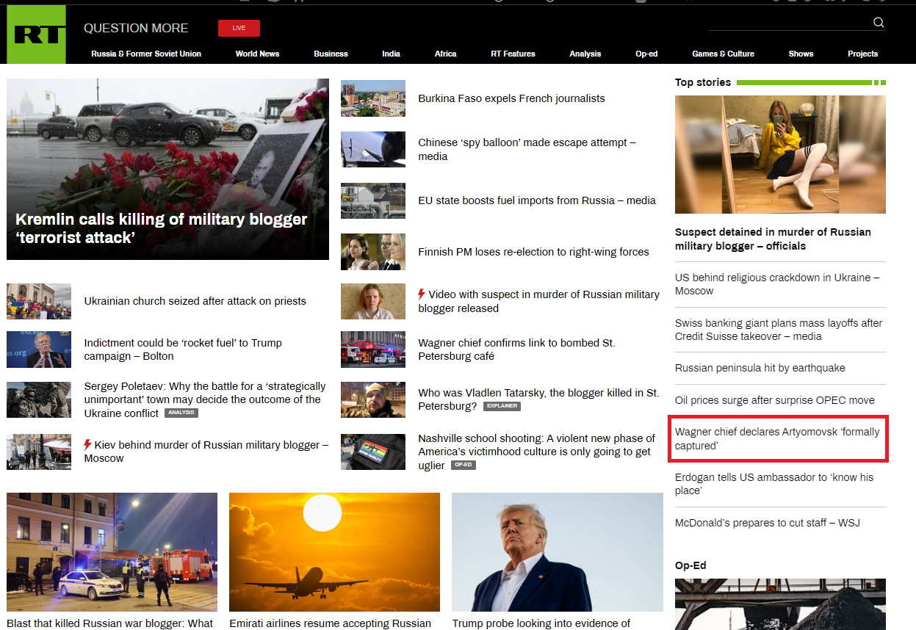Open Wagner chief confirms link to café article
This screenshot has width=916, height=630.
tap(516, 350)
